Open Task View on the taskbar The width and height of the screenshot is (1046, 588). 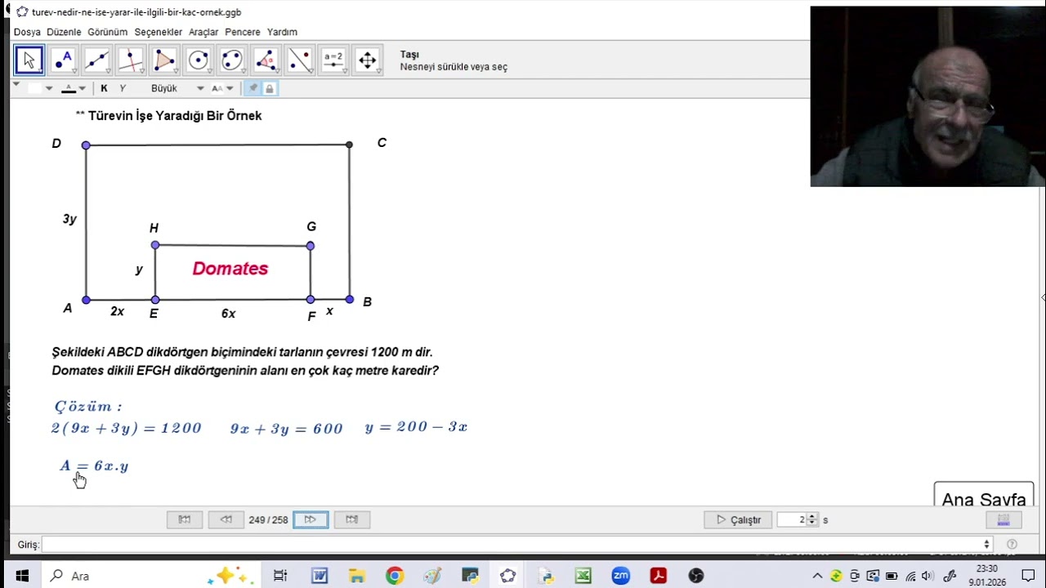point(280,576)
